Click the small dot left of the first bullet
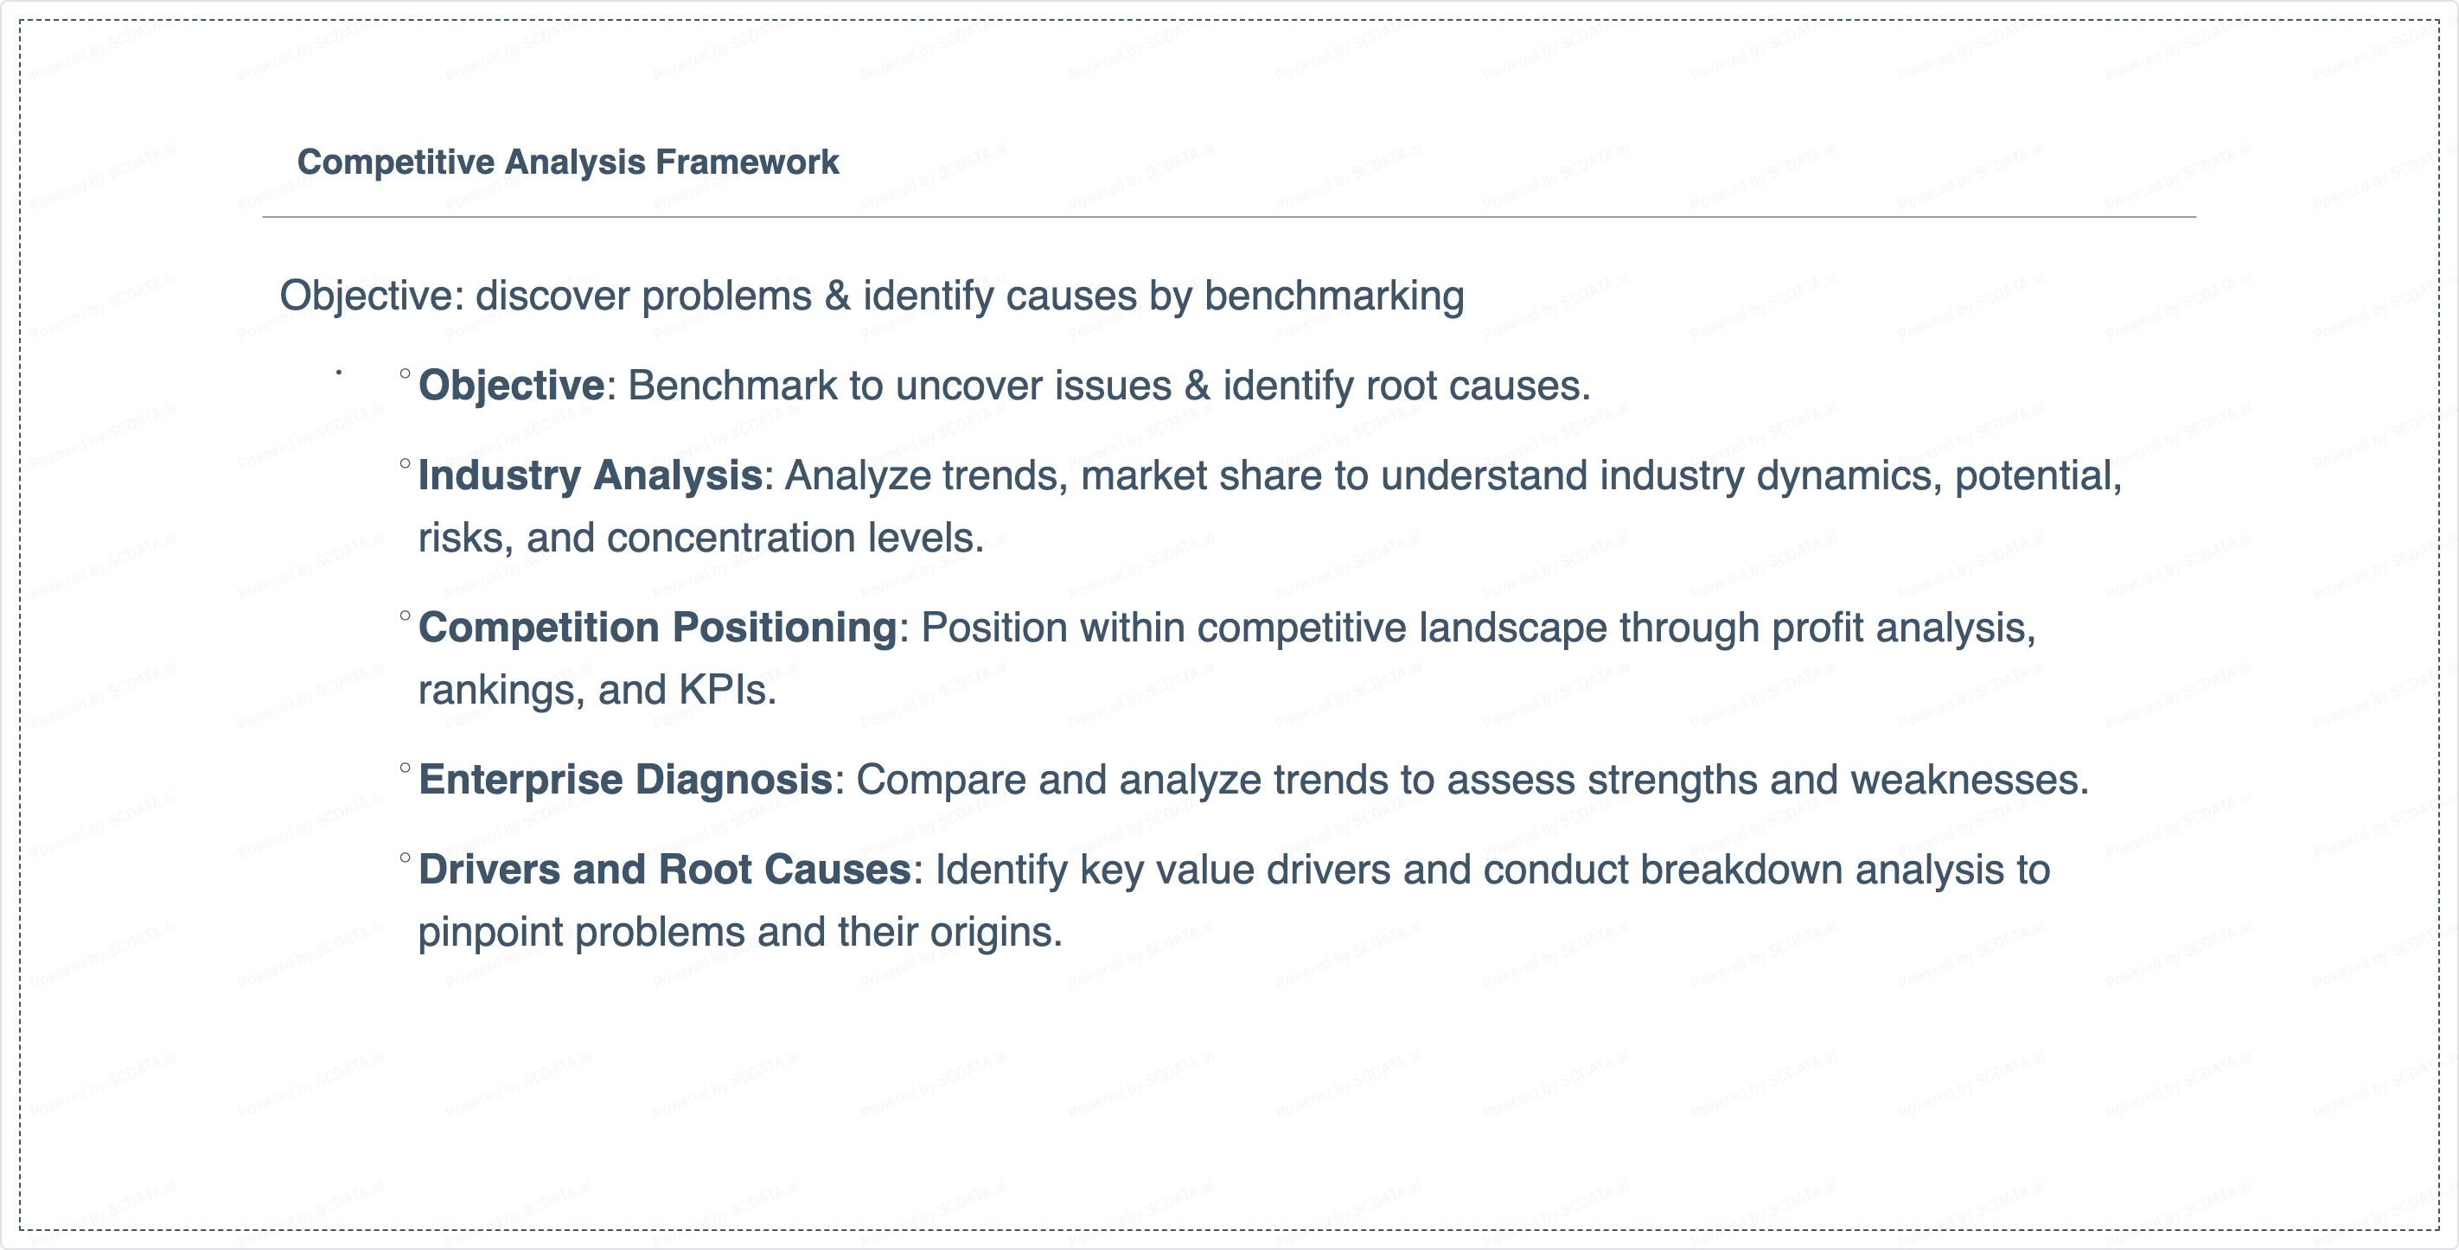The height and width of the screenshot is (1250, 2459). (339, 373)
